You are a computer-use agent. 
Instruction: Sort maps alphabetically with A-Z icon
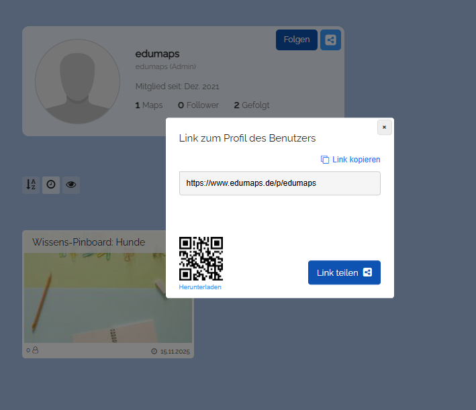pyautogui.click(x=31, y=185)
